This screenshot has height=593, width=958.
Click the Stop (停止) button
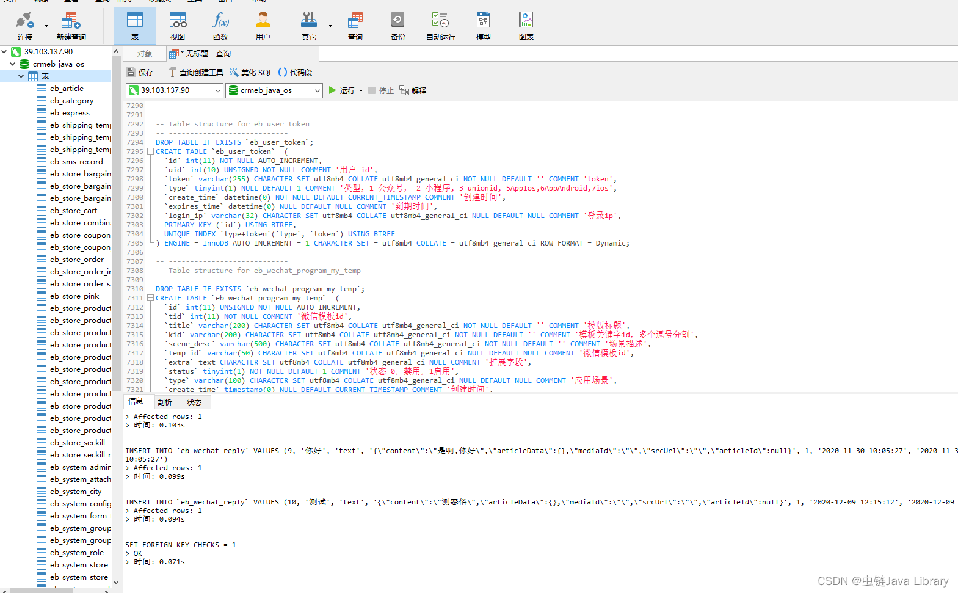tap(381, 90)
